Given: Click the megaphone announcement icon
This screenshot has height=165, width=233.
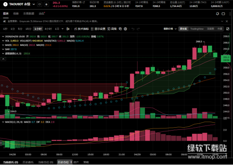Looking at the screenshot, I should click(x=5, y=21).
